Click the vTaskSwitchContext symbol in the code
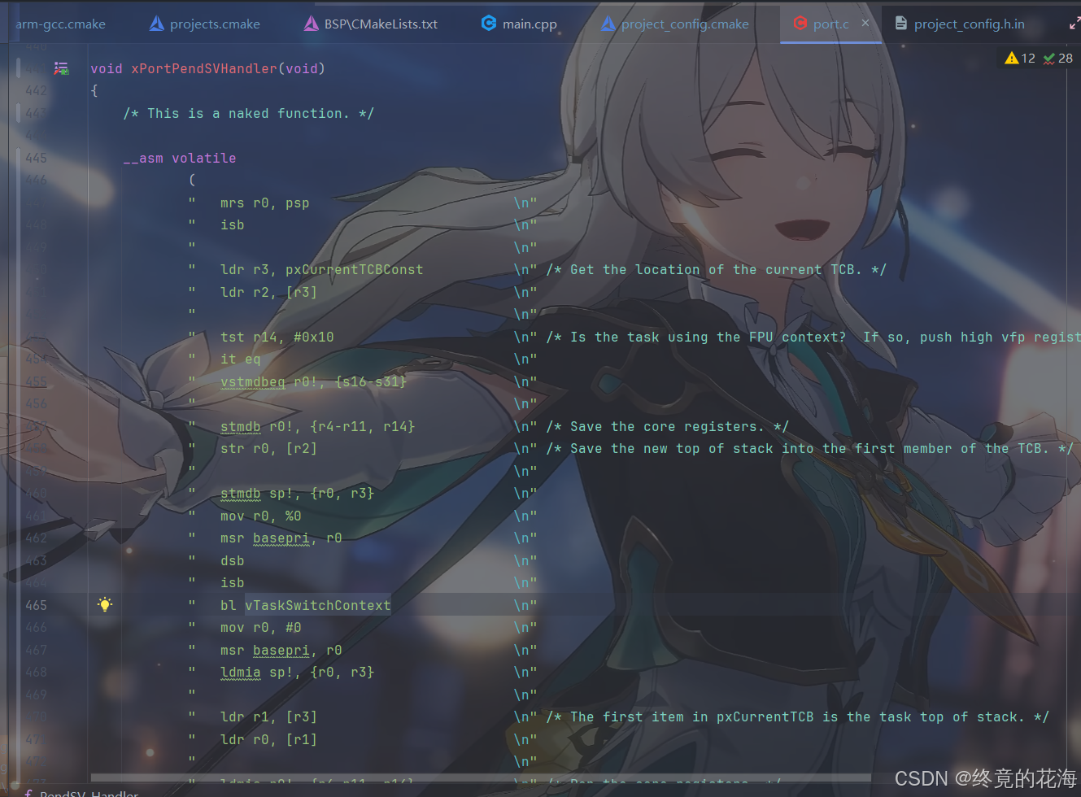 pos(318,605)
